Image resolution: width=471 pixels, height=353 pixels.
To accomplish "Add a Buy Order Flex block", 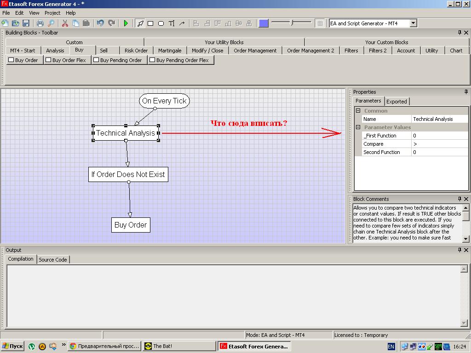I will tap(67, 60).
